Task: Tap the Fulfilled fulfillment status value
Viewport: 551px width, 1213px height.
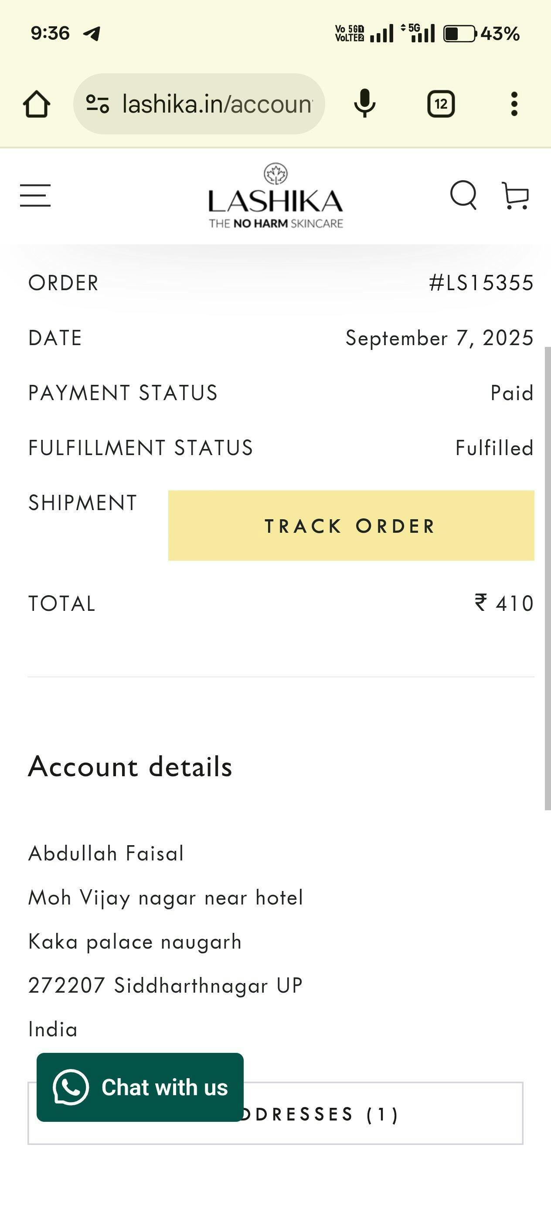Action: tap(494, 448)
